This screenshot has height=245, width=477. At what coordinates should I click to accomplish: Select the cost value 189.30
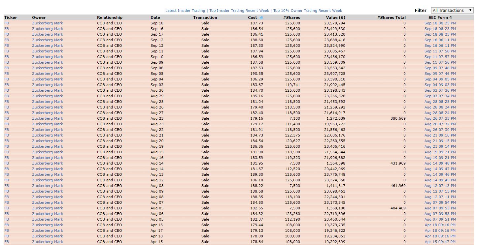257,174
